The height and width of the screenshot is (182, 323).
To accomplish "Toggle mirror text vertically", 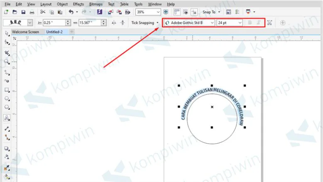I will [122, 23].
